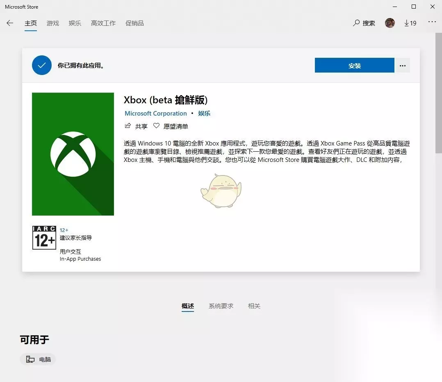
Task: Click the Xbox app logo thumbnail
Action: (73, 154)
